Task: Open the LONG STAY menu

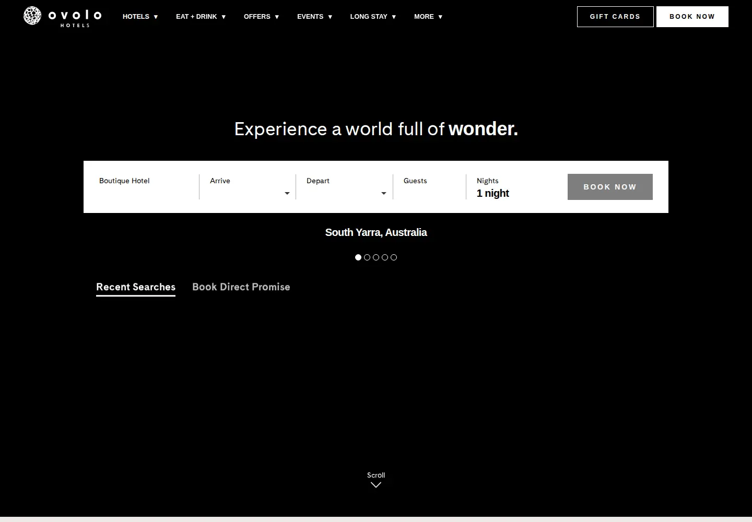Action: point(373,17)
